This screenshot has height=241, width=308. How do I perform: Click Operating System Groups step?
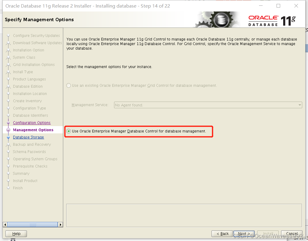[x=35, y=159]
